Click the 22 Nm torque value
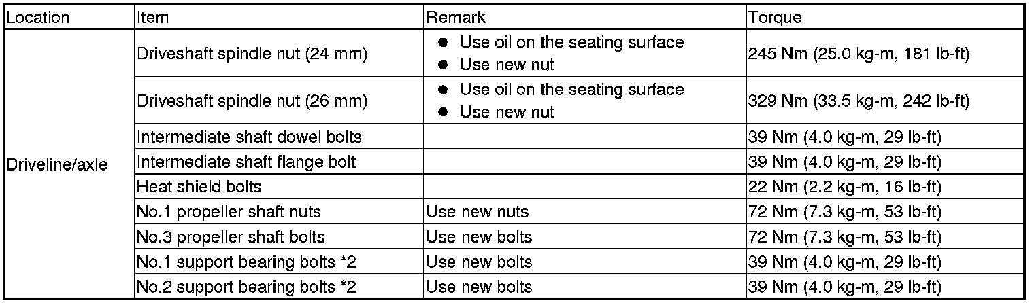1034x303 pixels. 844,187
